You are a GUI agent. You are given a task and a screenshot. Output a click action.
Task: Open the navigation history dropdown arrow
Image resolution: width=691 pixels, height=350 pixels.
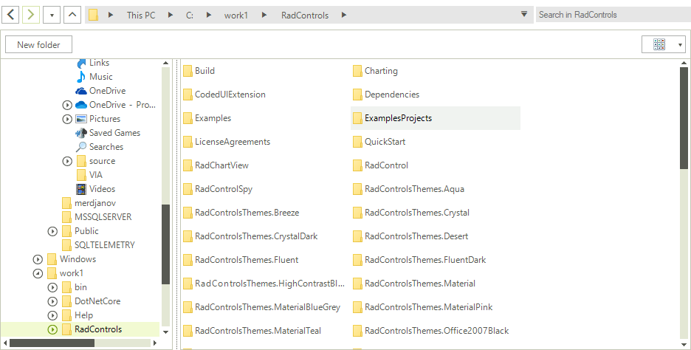52,15
